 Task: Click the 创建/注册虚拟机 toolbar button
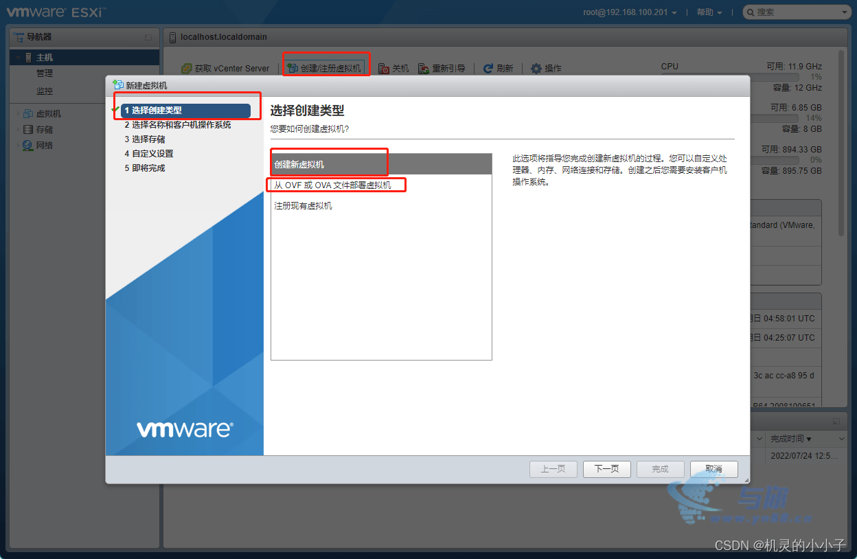[x=324, y=69]
